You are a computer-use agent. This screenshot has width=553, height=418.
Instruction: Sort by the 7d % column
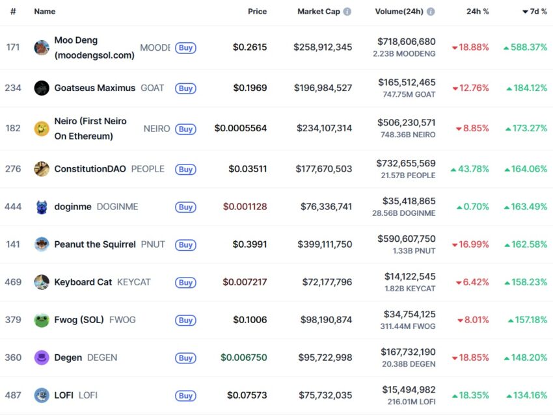pyautogui.click(x=535, y=12)
